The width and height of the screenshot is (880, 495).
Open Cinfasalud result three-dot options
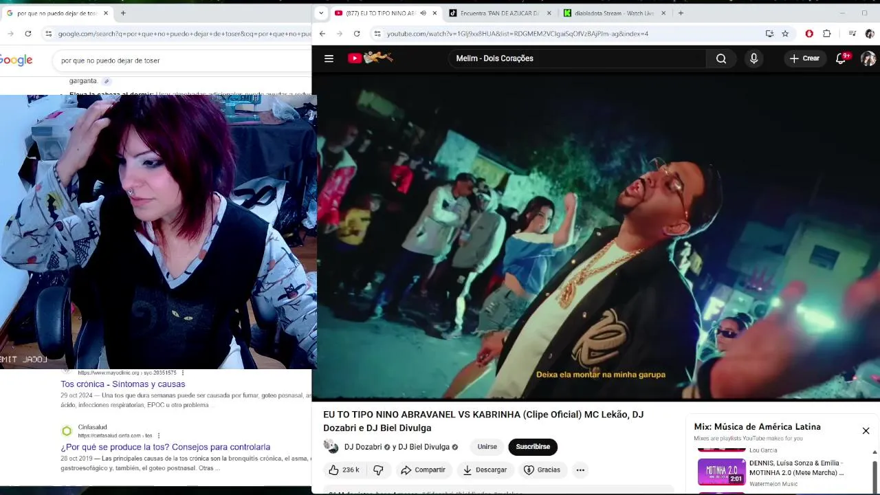tap(159, 435)
